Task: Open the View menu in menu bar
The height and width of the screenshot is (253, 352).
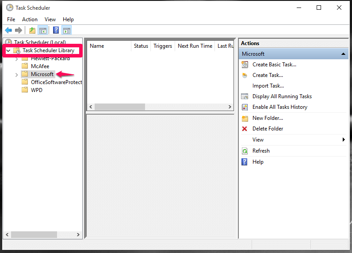Action: 50,19
